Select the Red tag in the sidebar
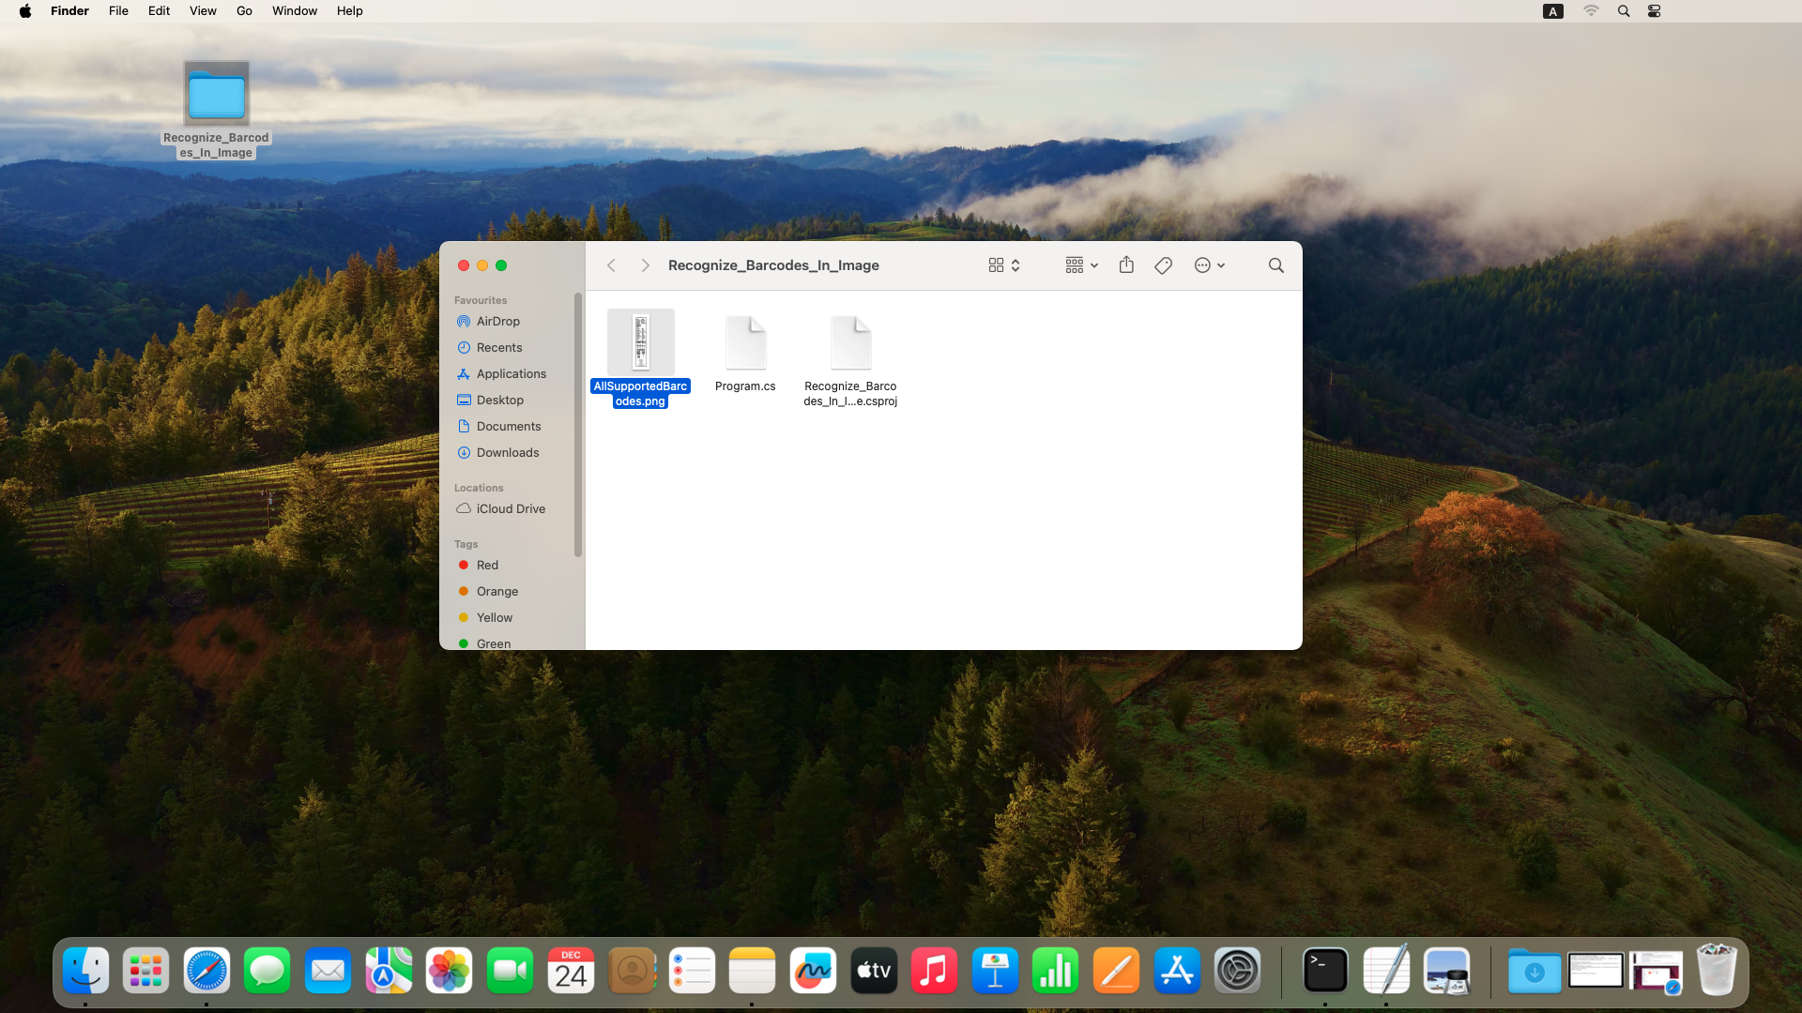 [x=487, y=565]
